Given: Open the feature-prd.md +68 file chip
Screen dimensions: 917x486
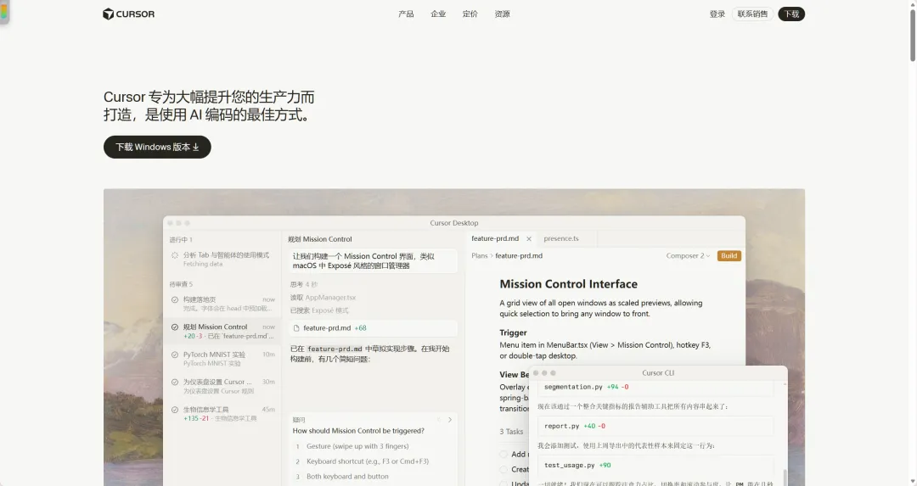Looking at the screenshot, I should pos(373,328).
